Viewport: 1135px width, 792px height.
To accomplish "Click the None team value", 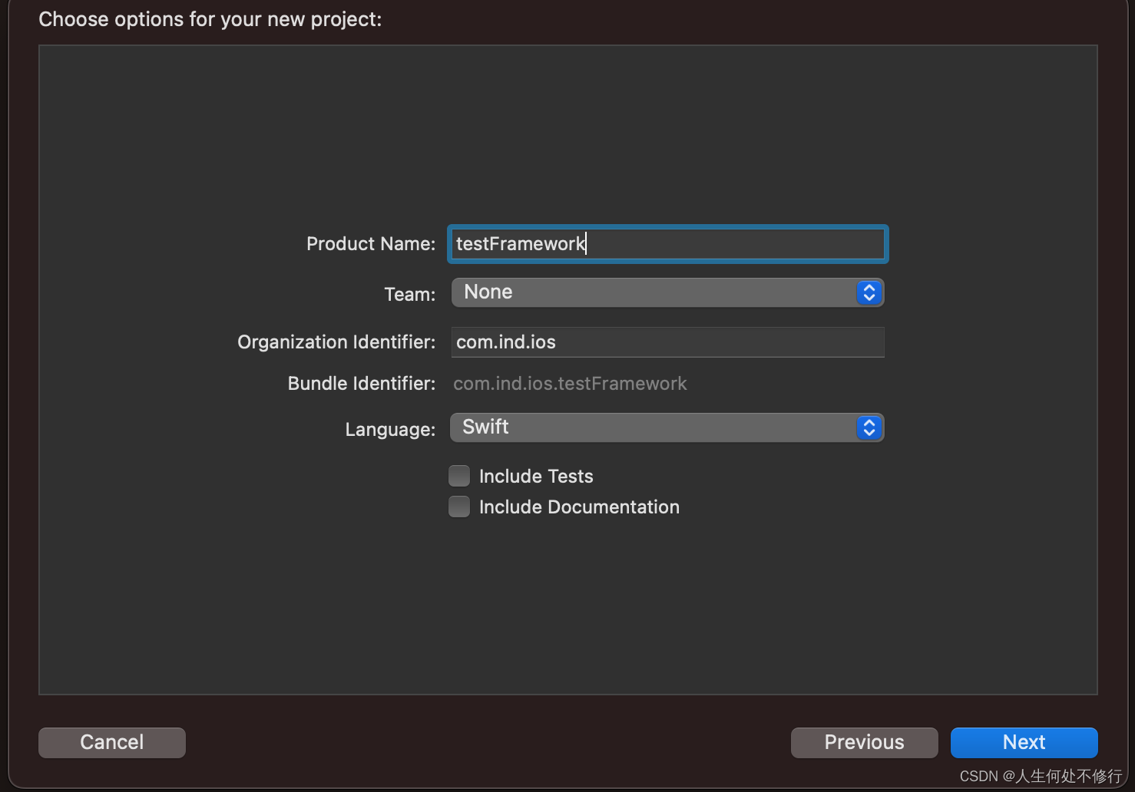I will (x=487, y=292).
